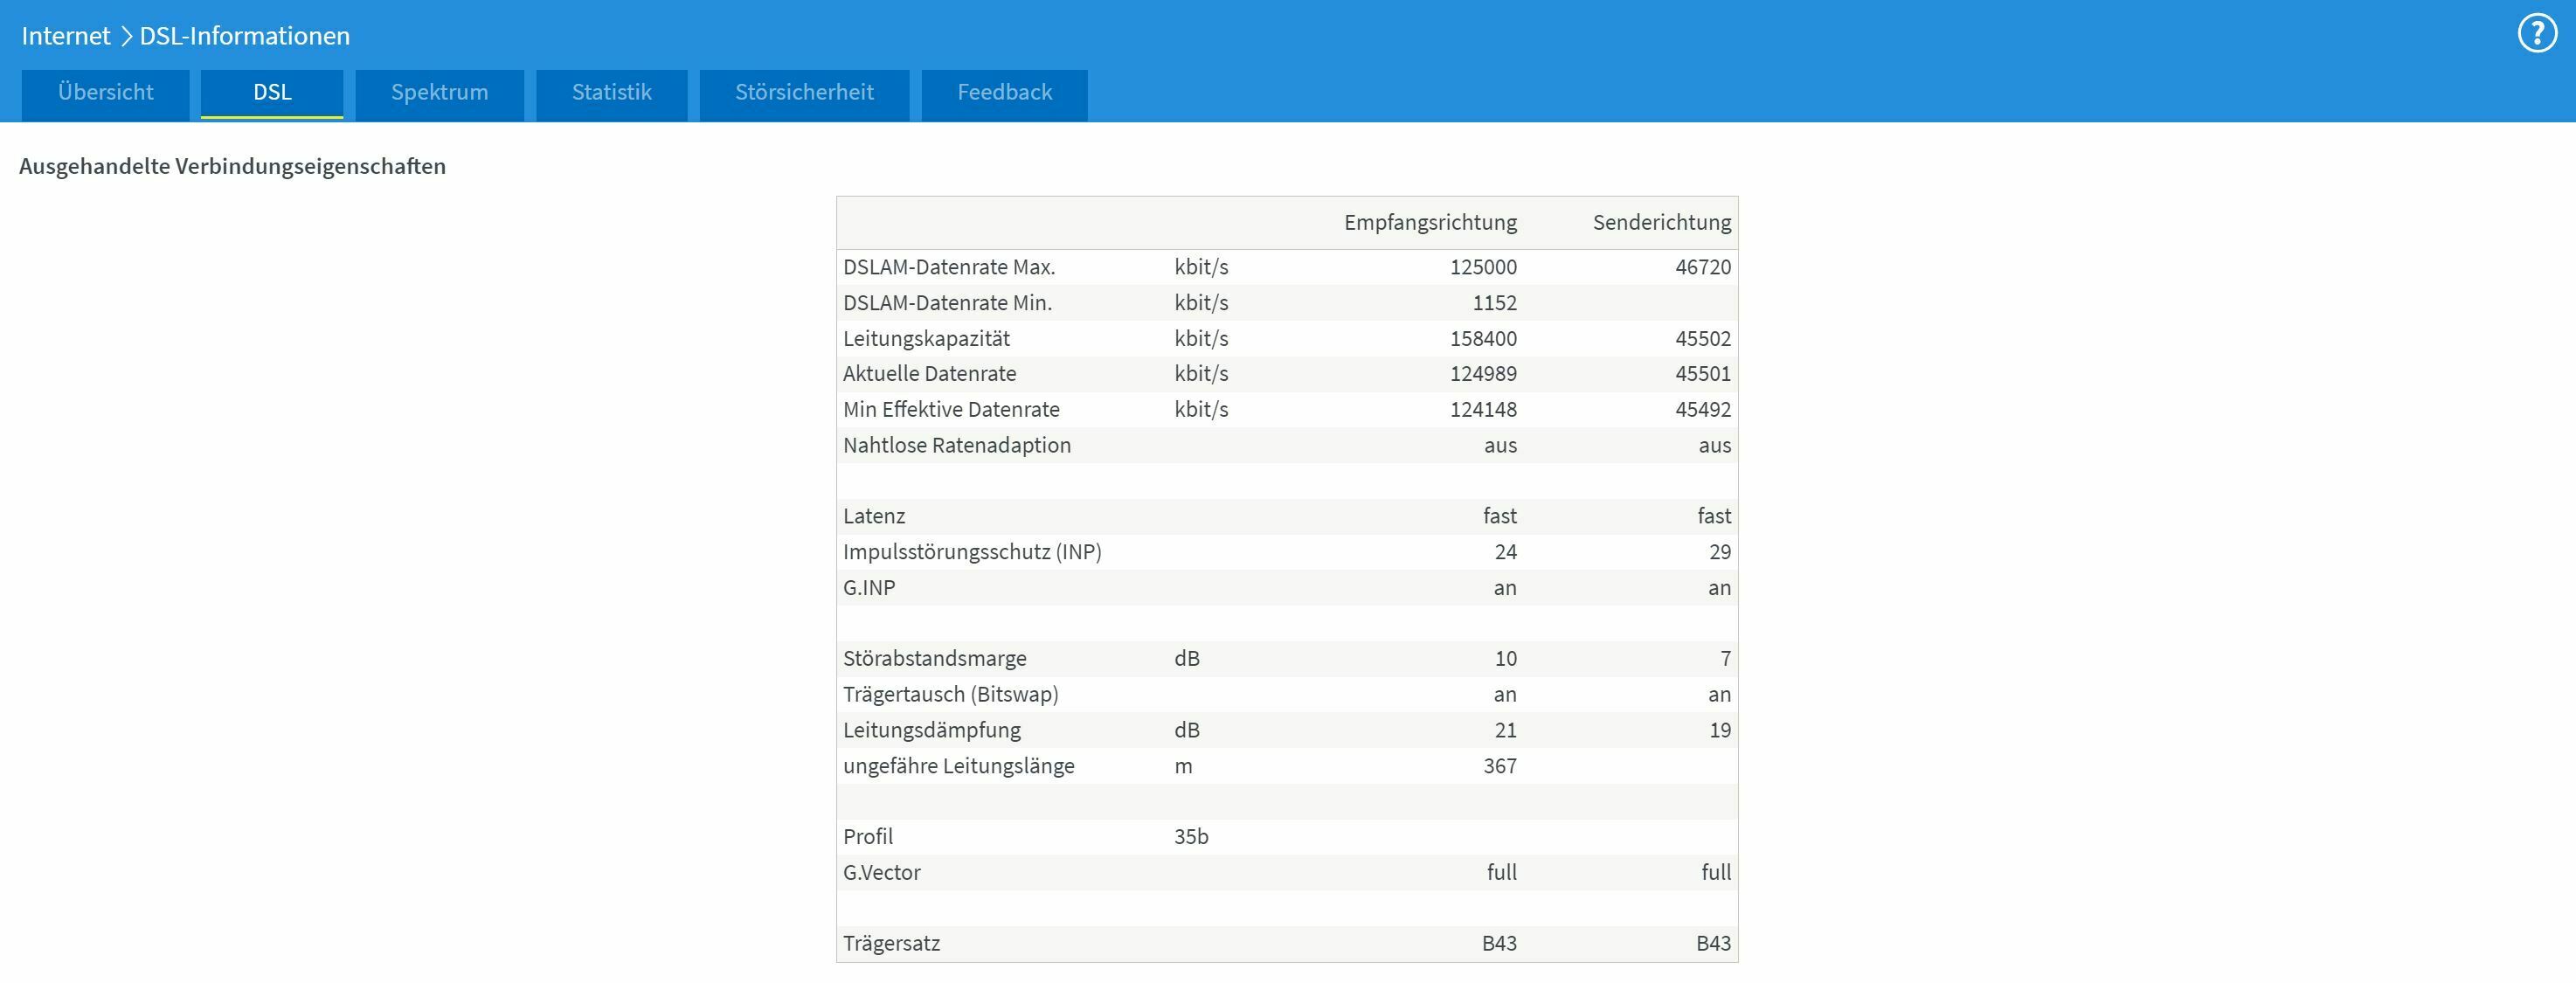Select the Min Effektive Datenrate label
This screenshot has height=983, width=2576.
coord(951,410)
